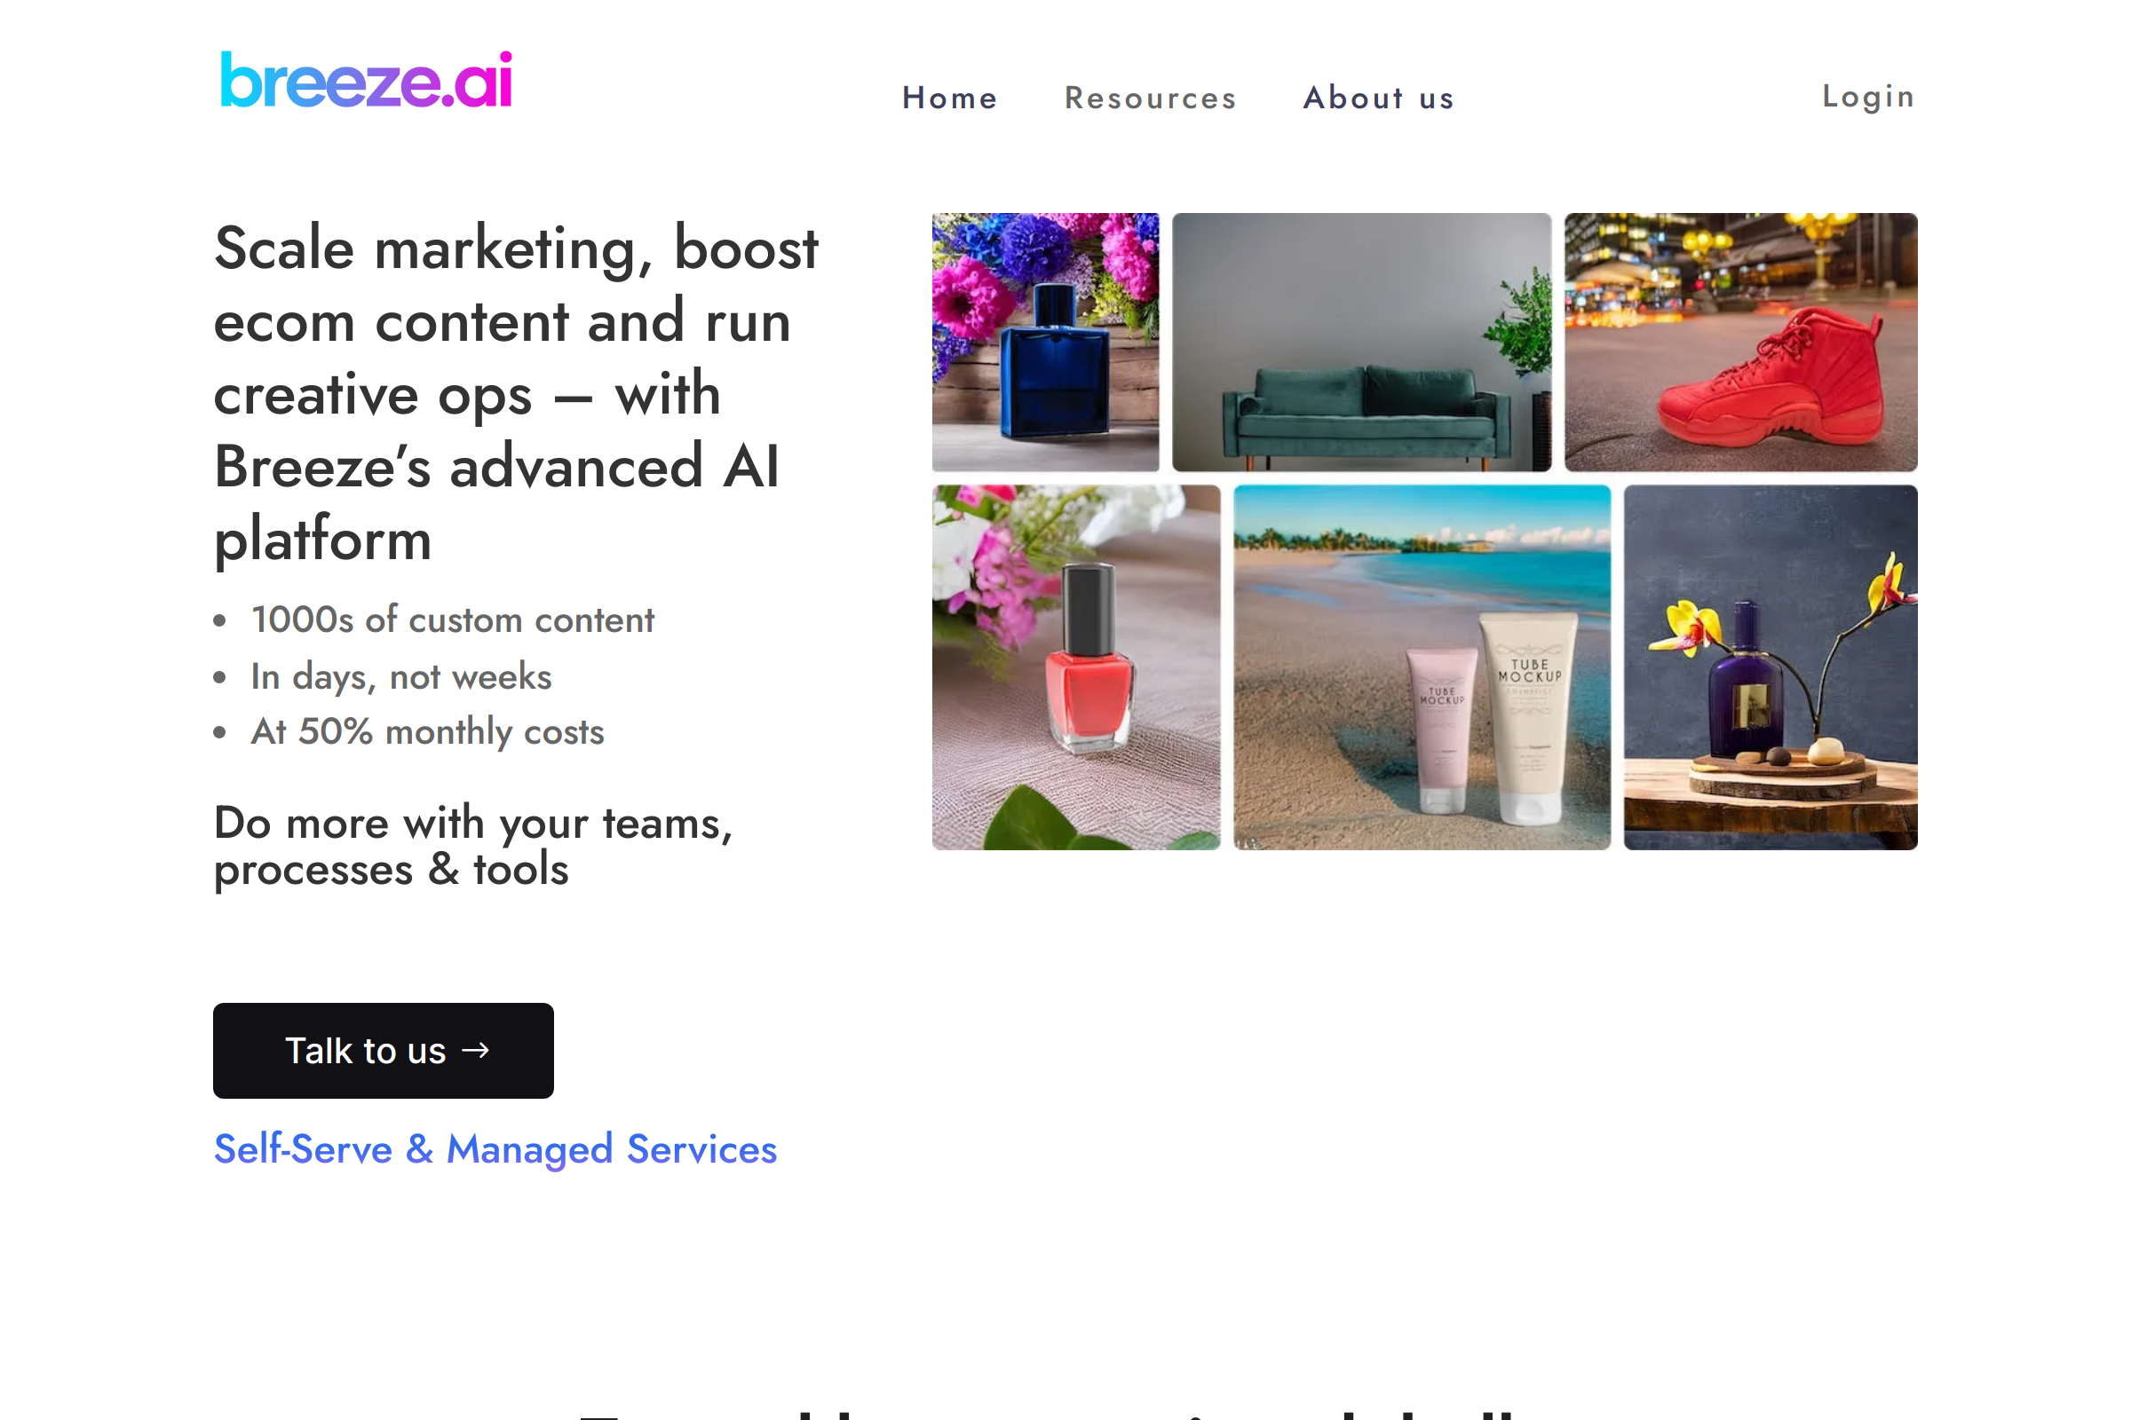Select the beach tube mockup image
Image resolution: width=2131 pixels, height=1420 pixels.
1422,667
